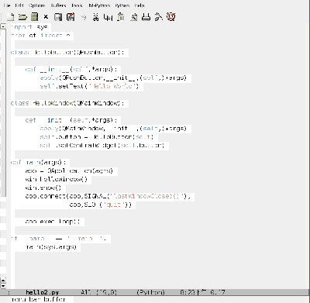Screen dimensions: 310x303
Task: Click the self.button = HelloButton(self) line
Action: point(97,137)
